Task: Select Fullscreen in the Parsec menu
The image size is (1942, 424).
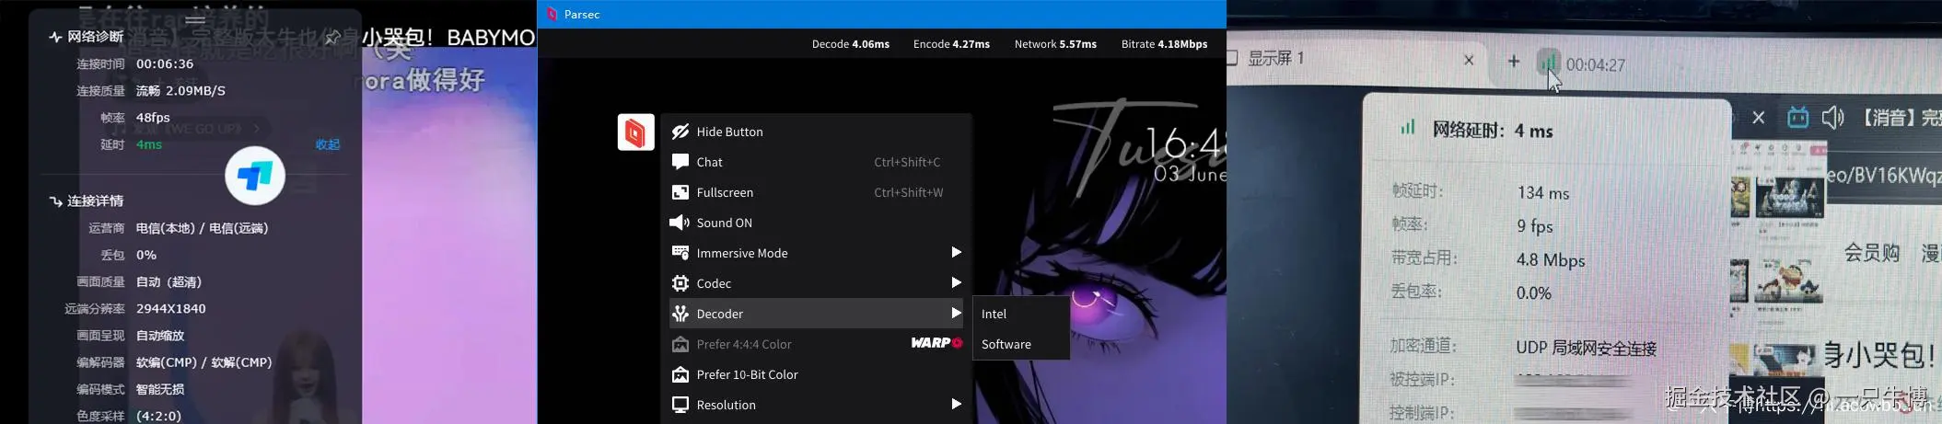Action: (816, 192)
